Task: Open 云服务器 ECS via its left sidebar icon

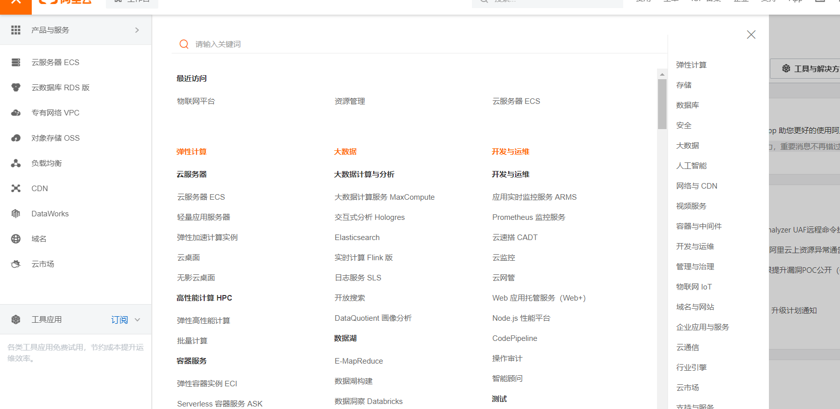Action: point(16,63)
